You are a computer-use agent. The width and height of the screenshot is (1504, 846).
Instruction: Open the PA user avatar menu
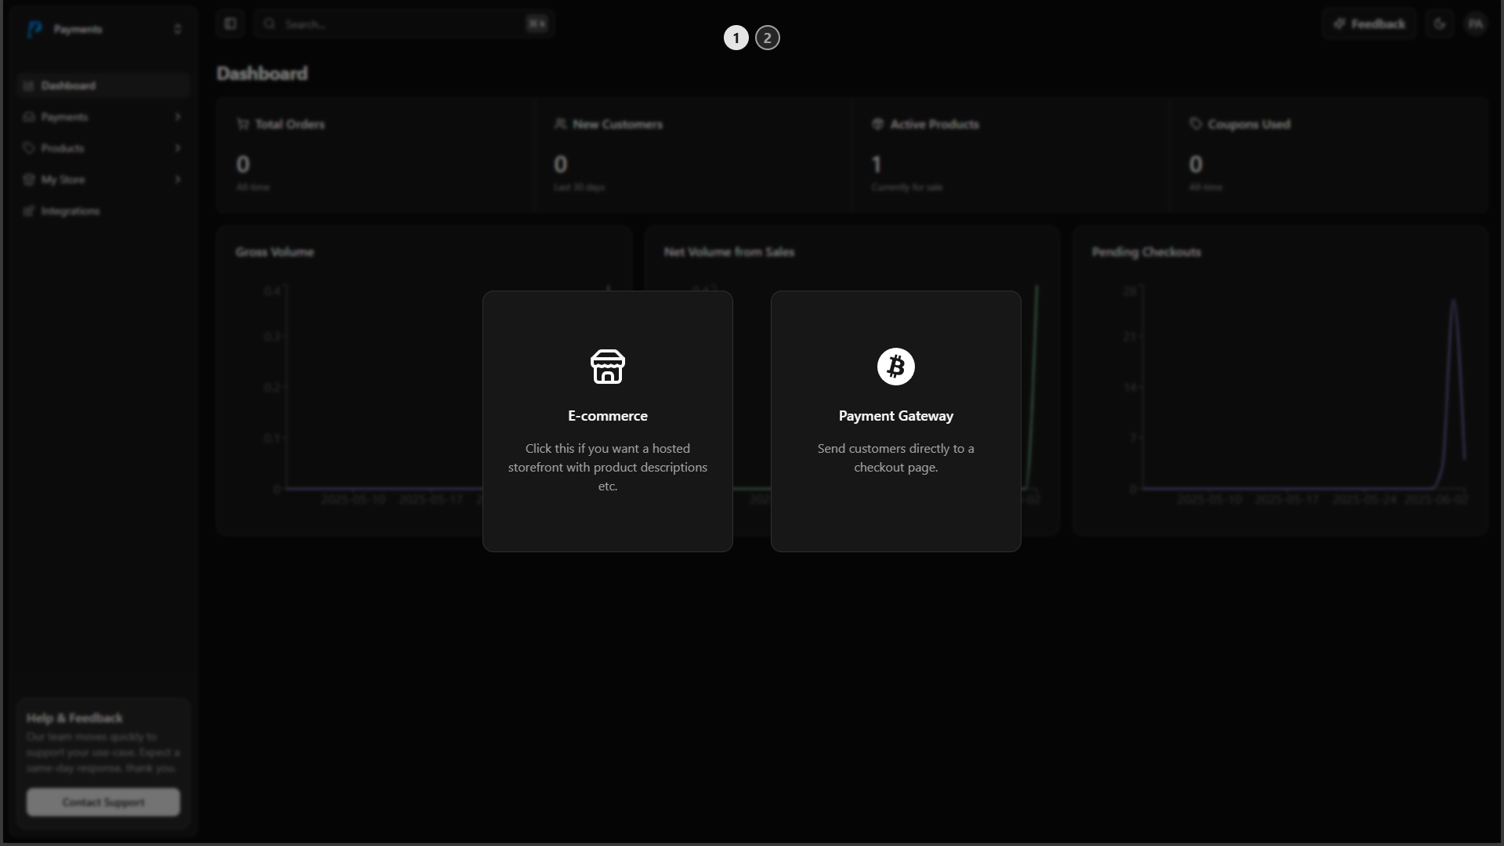coord(1476,24)
